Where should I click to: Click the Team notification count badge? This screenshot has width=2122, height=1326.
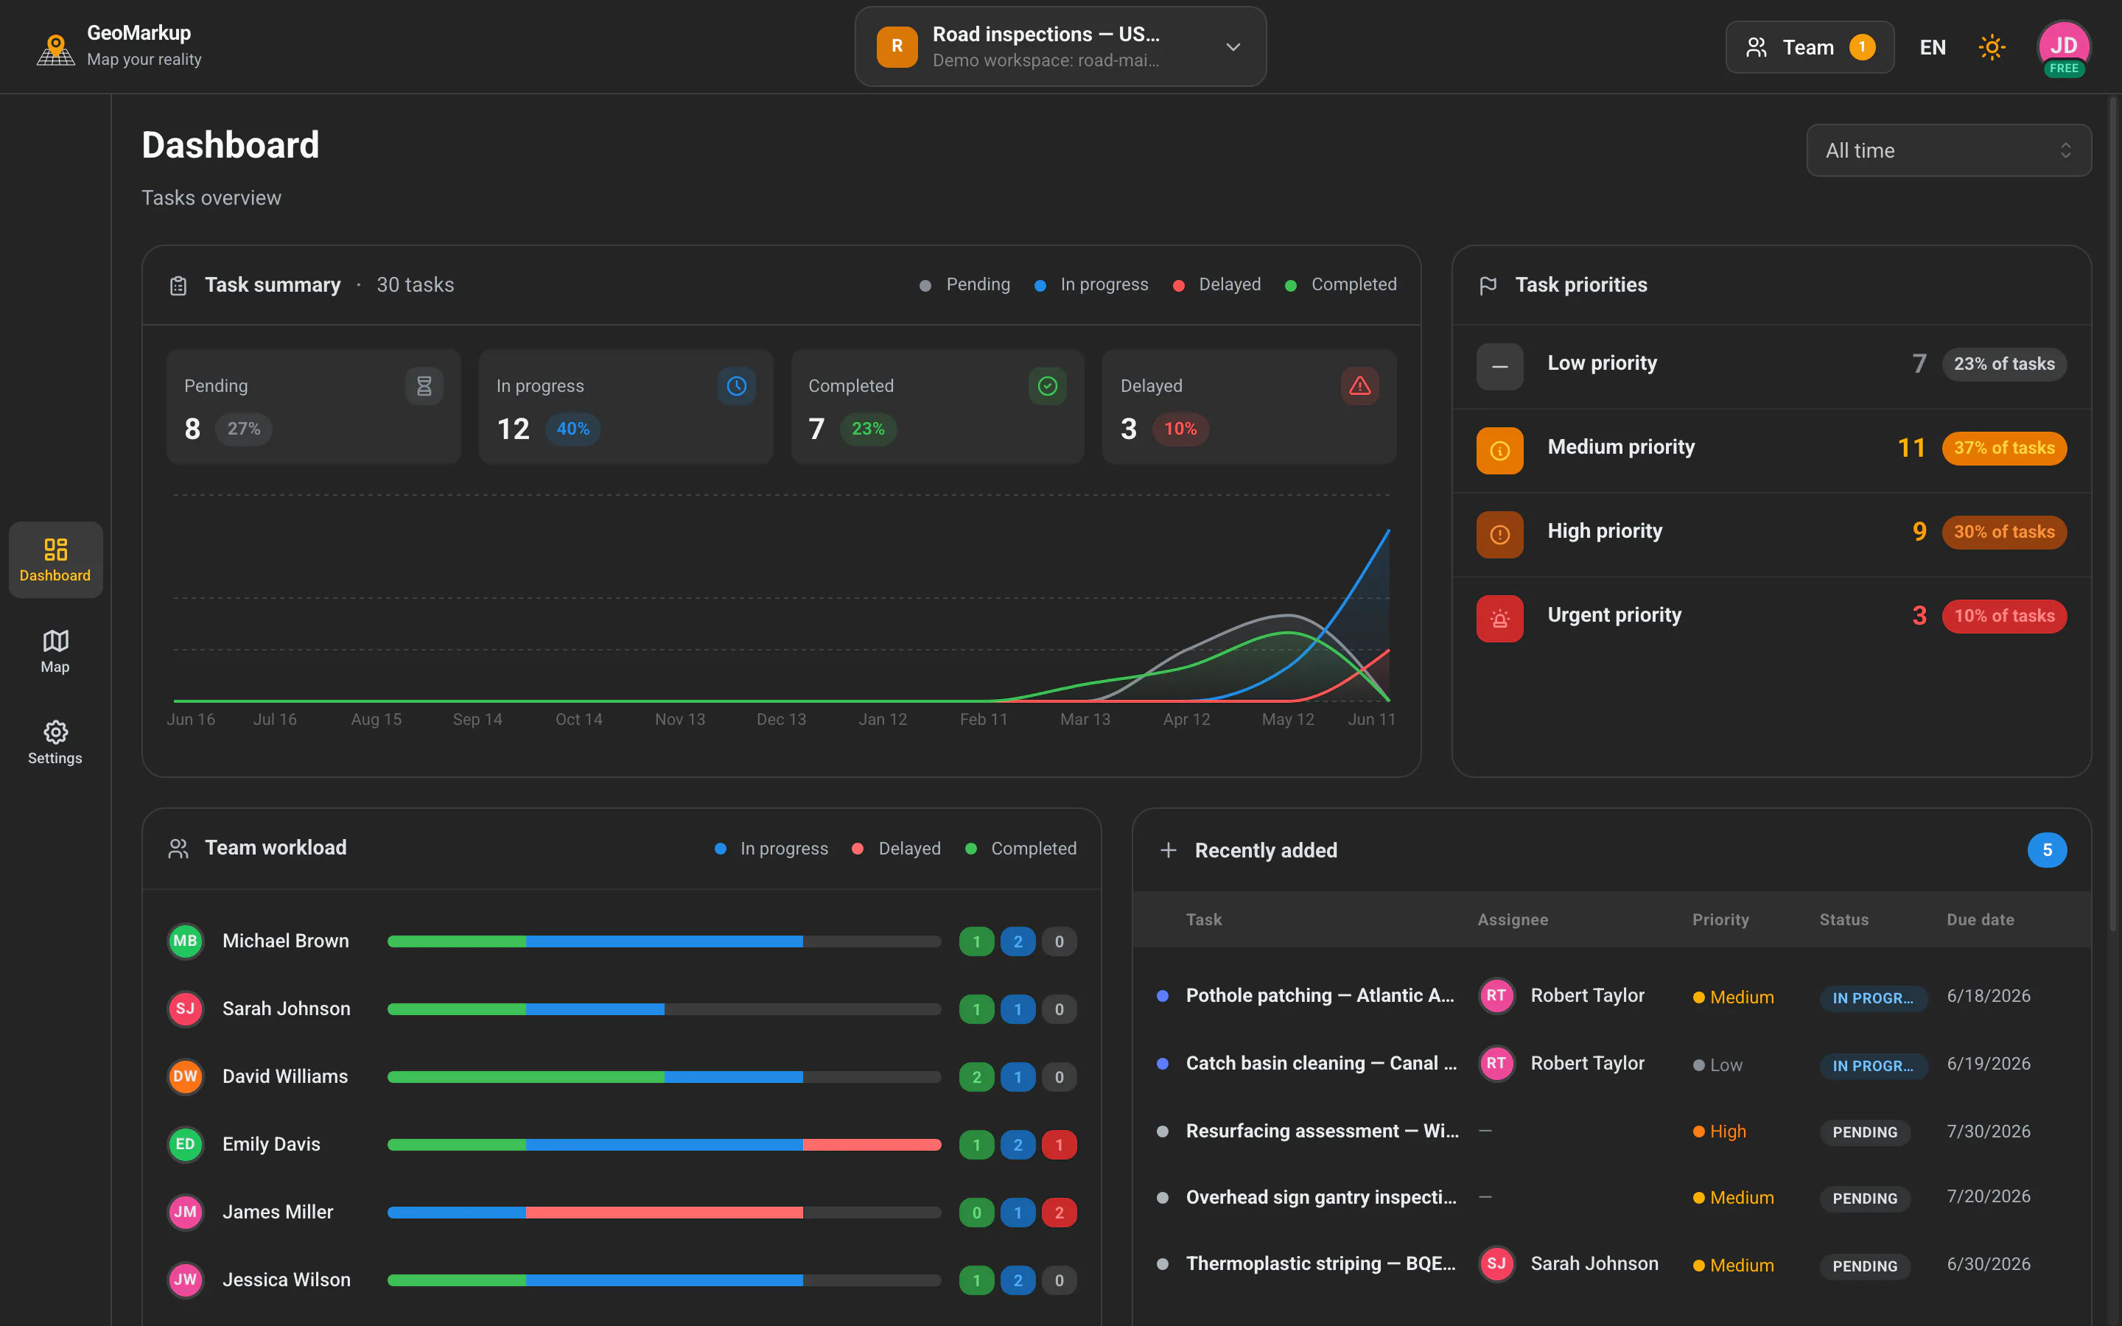pyautogui.click(x=1862, y=47)
